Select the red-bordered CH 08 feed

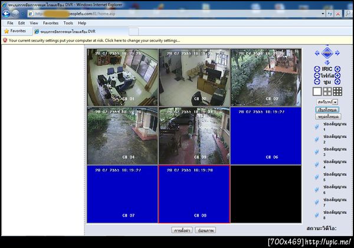coord(194,194)
